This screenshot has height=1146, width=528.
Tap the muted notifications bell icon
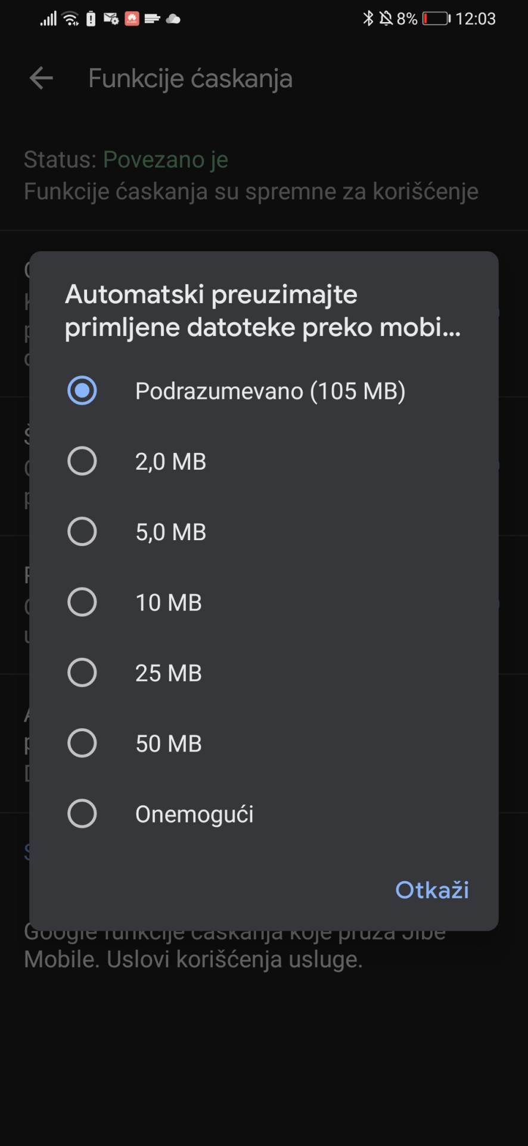point(386,19)
